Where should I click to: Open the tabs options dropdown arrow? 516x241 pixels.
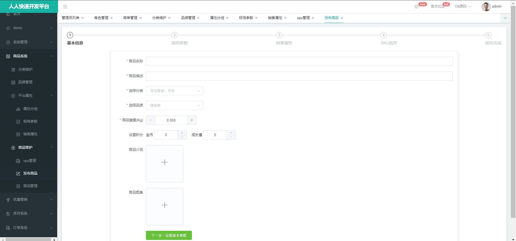pos(505,18)
